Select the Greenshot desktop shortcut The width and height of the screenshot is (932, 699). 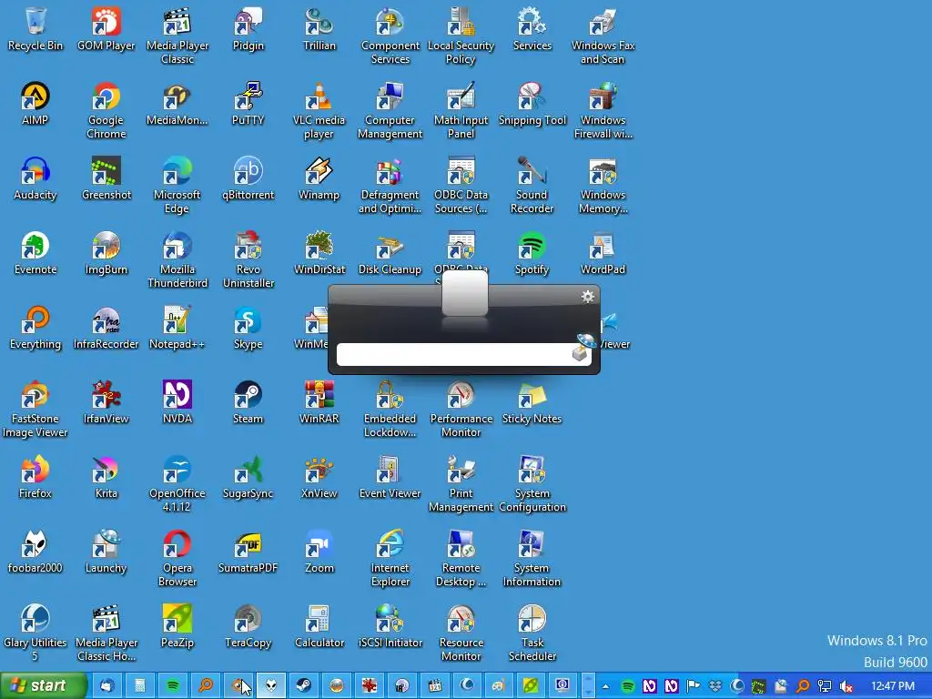click(106, 179)
